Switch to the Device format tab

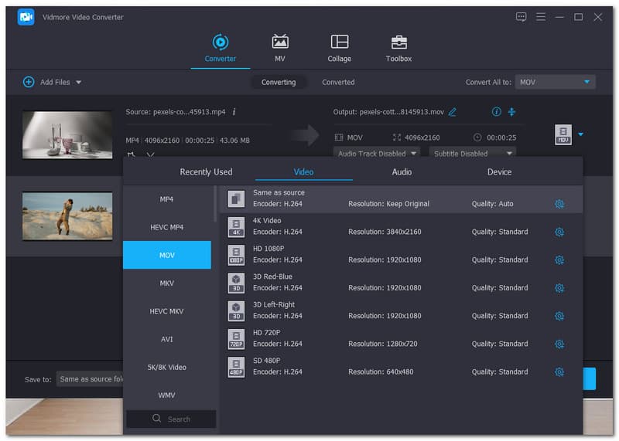[499, 171]
